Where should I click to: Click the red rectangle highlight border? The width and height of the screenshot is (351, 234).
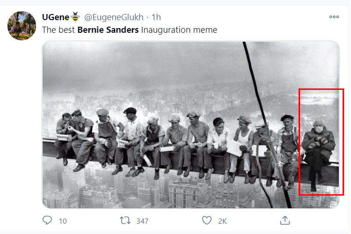point(321,89)
